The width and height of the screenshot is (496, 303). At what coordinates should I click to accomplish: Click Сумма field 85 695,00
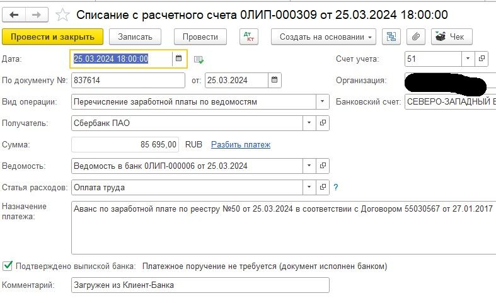tap(125, 144)
